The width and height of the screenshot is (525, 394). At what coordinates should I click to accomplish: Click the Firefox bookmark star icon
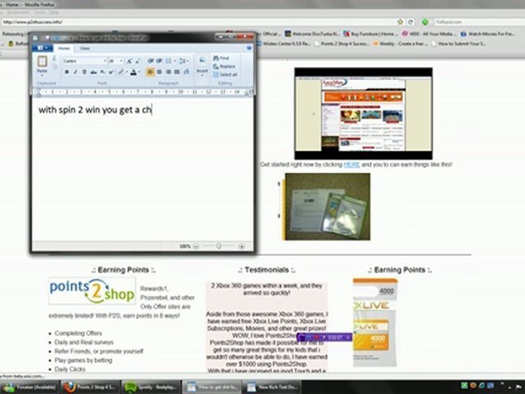pos(400,22)
